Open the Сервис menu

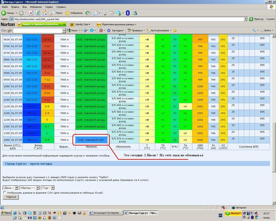[49, 7]
